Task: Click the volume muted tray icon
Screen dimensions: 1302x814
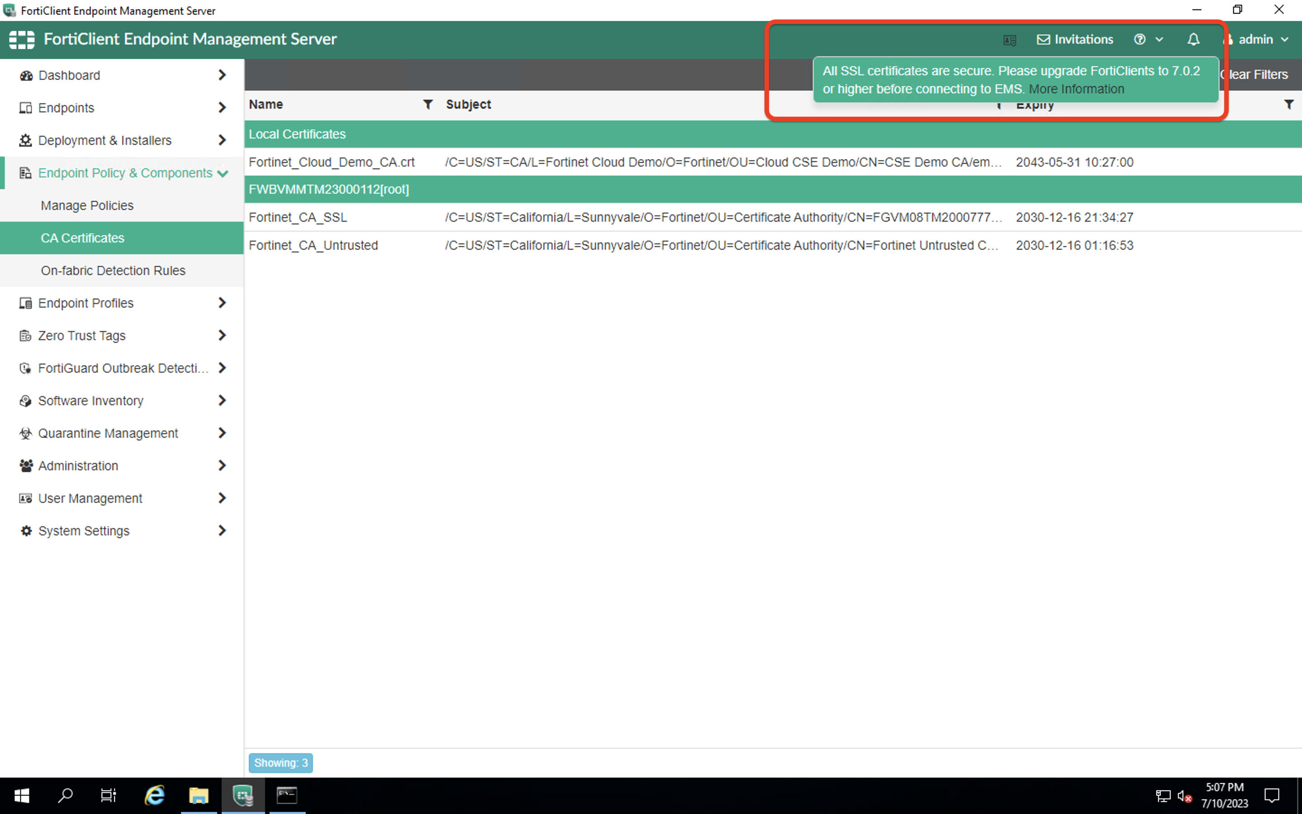Action: pos(1184,796)
